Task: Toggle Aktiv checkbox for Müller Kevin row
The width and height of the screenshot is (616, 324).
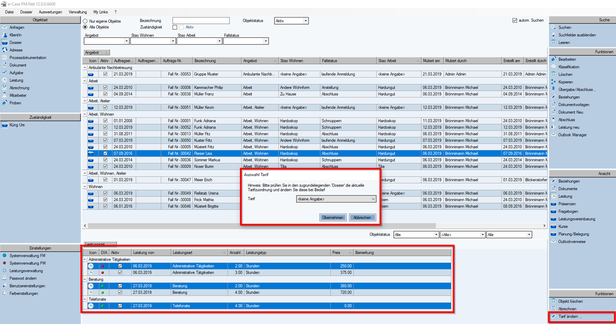Action: (105, 108)
